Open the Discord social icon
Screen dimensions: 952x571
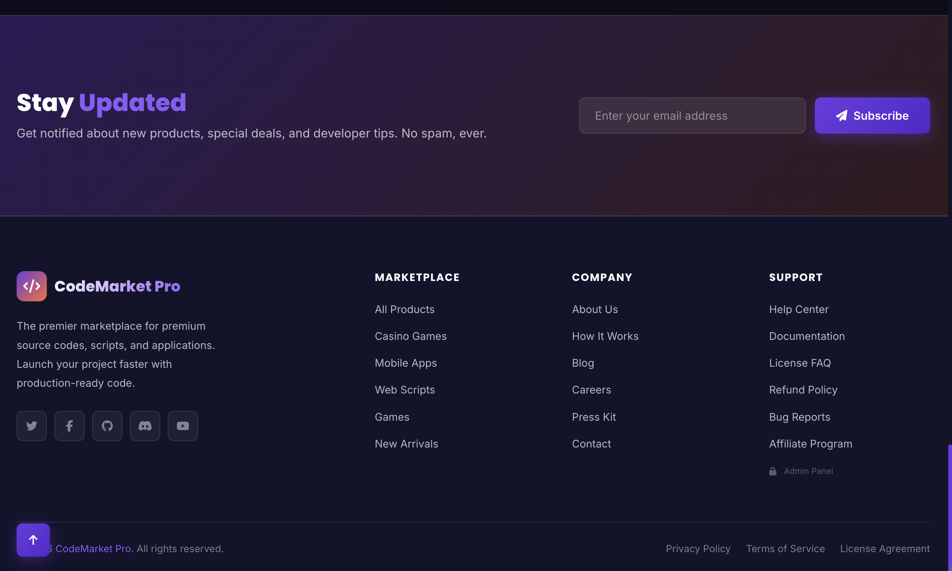click(x=145, y=426)
